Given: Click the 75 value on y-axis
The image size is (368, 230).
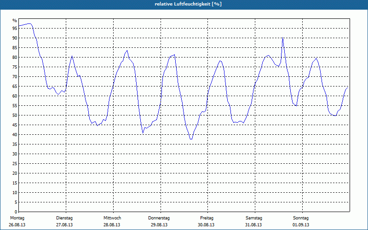Looking at the screenshot, I should [x=15, y=67].
